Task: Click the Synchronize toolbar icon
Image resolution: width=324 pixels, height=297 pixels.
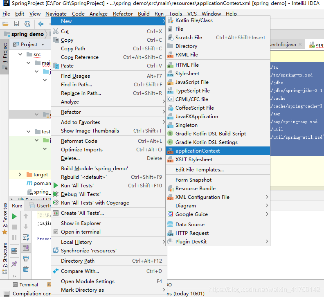Action: click(27, 24)
